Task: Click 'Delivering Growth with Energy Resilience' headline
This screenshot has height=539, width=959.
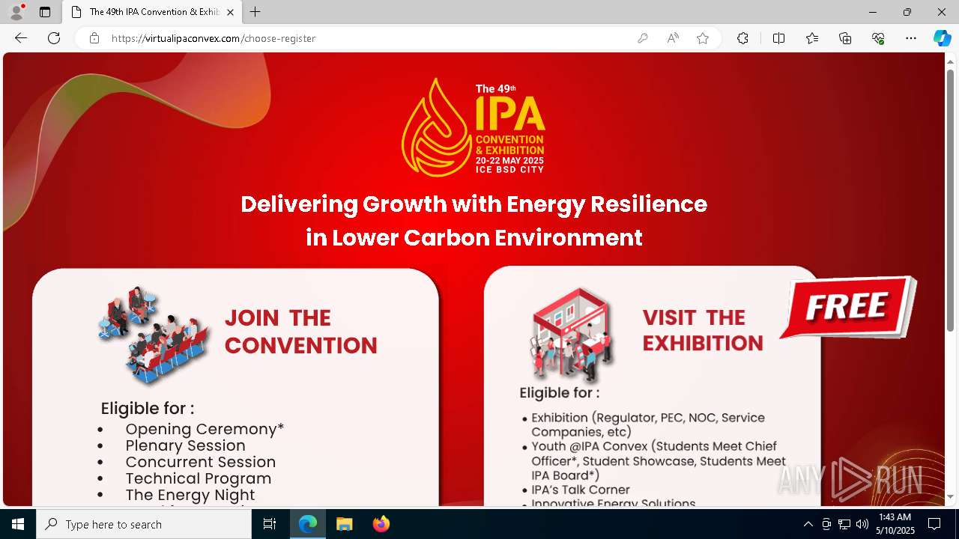Action: (474, 204)
